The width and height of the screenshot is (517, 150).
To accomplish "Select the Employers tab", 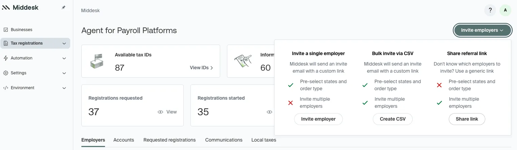I will 93,140.
